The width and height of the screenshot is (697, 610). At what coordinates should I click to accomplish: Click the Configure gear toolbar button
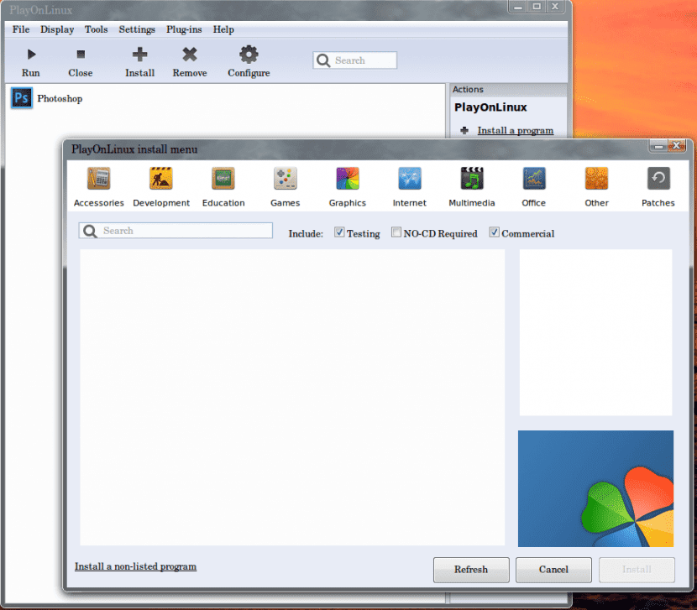click(x=249, y=62)
